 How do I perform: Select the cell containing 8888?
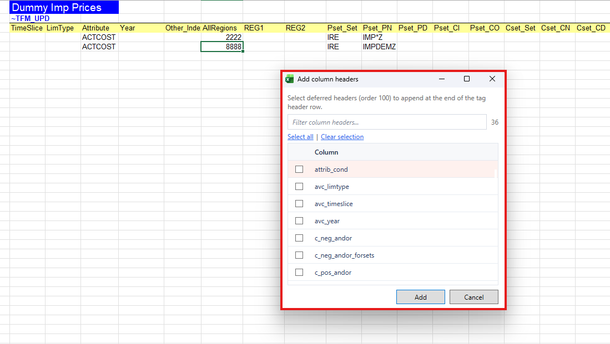click(222, 47)
